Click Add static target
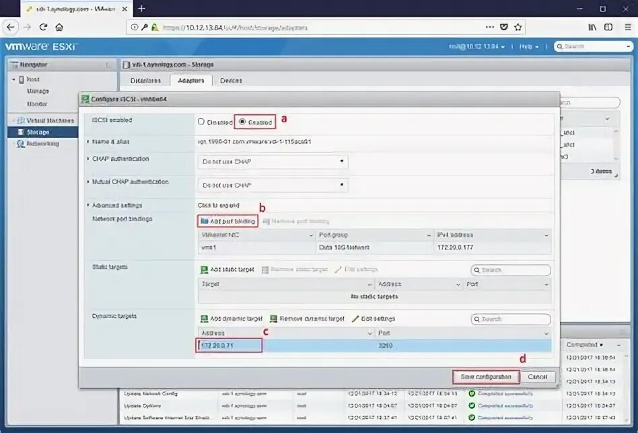Screen dimensions: 638x433 (x=227, y=270)
